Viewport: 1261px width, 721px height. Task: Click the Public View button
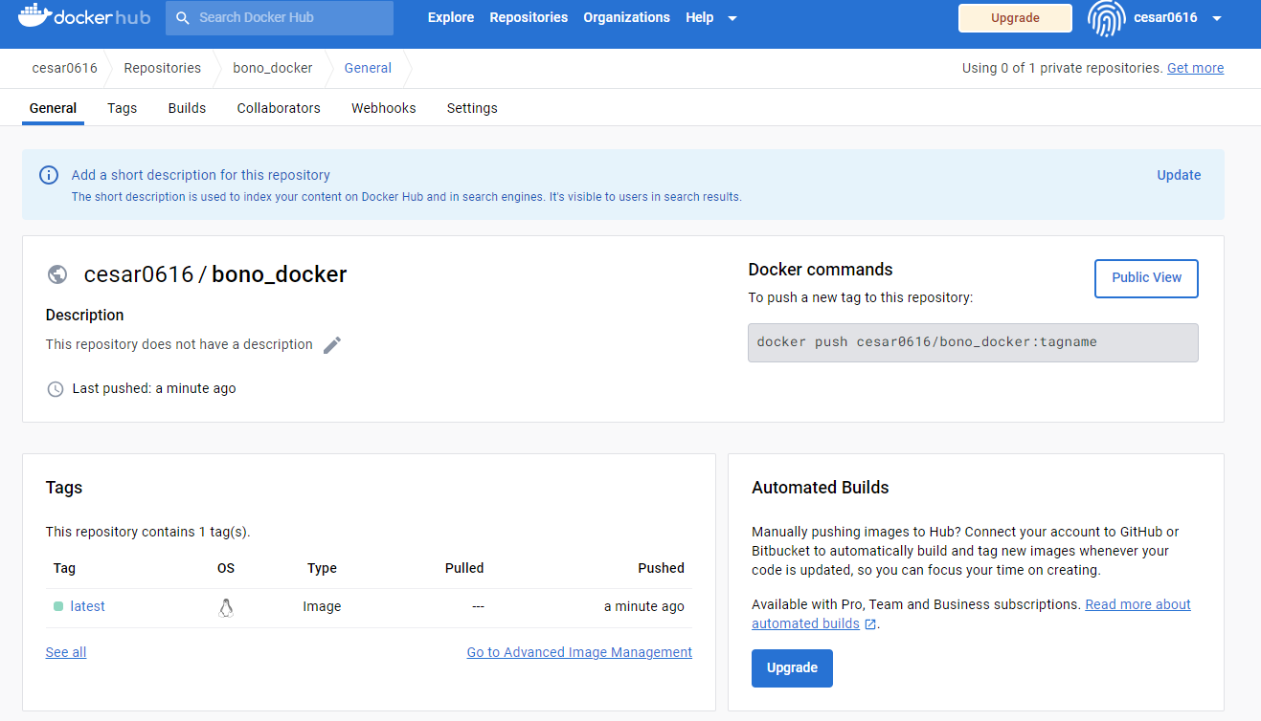point(1145,278)
